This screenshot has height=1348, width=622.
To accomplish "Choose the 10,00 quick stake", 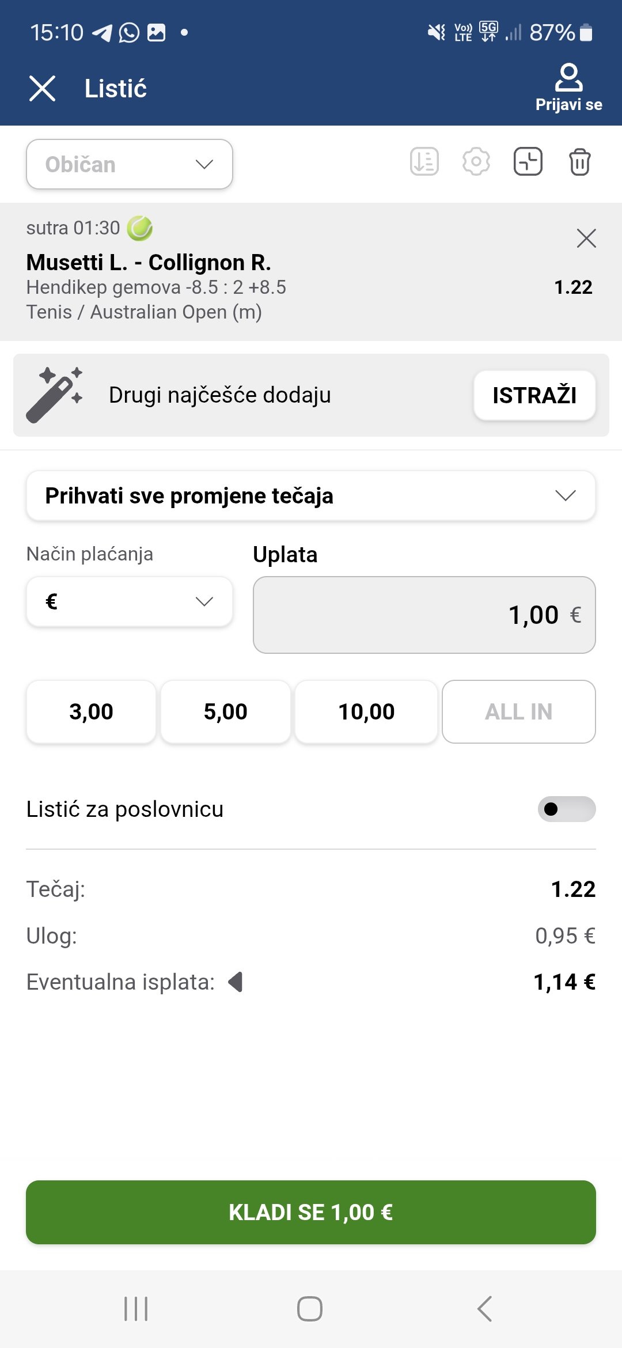I will pos(366,712).
